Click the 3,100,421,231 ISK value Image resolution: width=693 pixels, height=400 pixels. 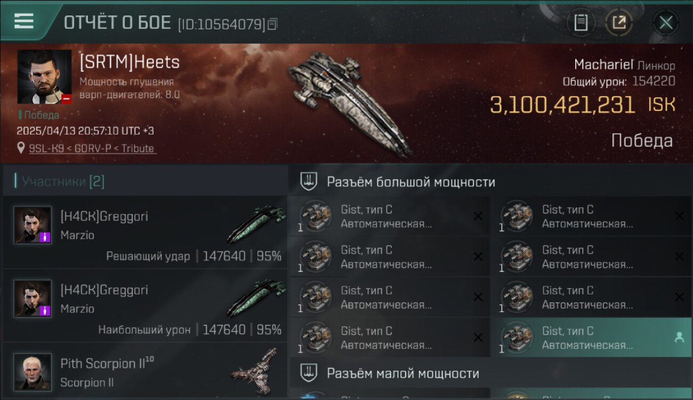[x=562, y=105]
